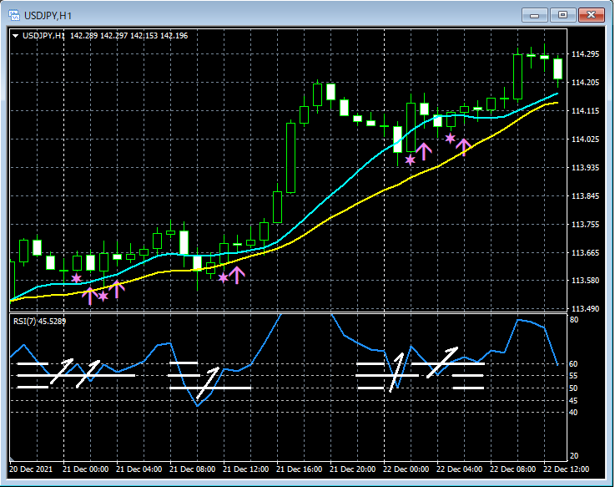
Task: Click the RSI(7) 45.5289 indicator label
Action: [39, 322]
